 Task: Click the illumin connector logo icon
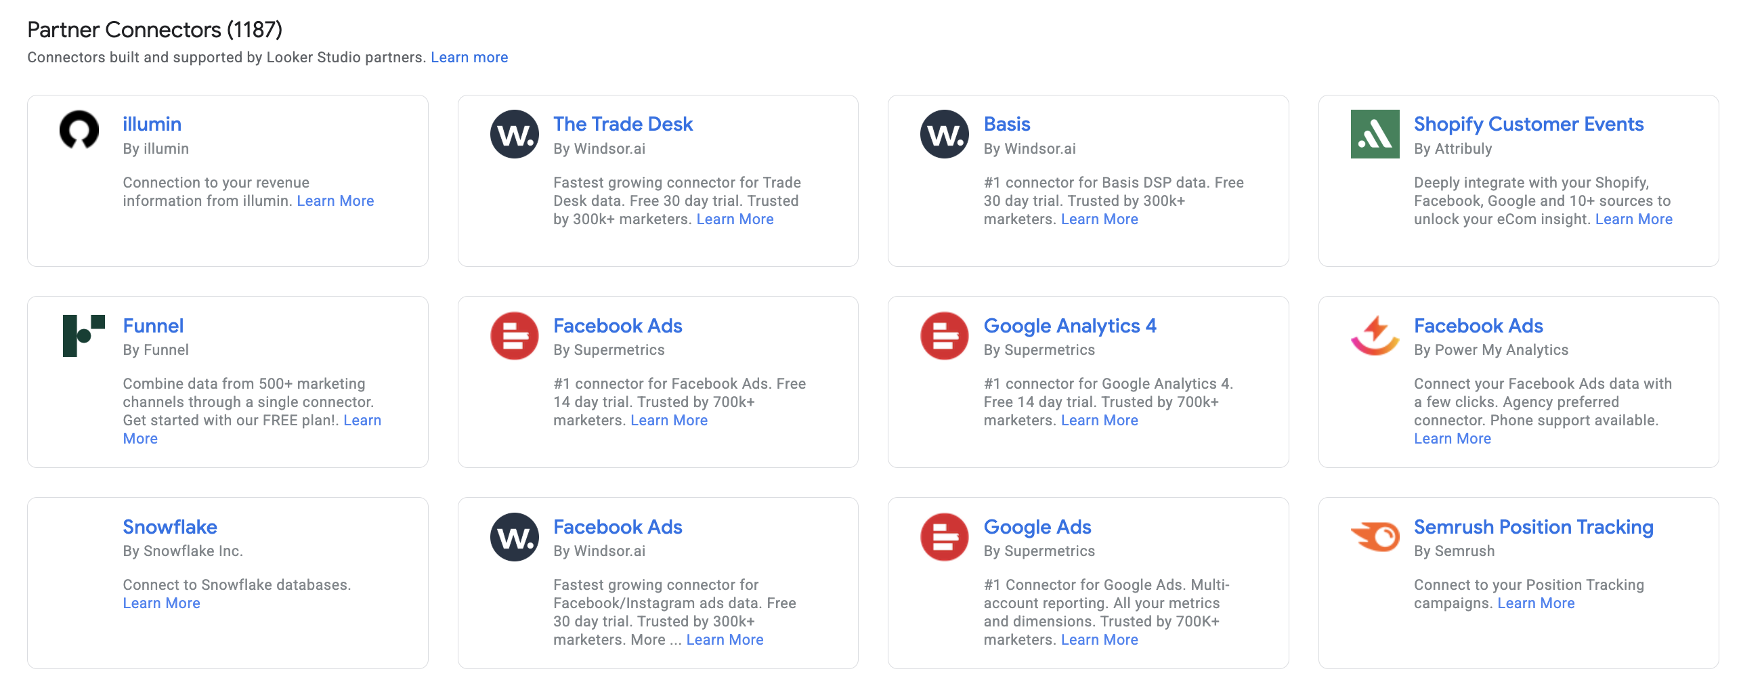point(79,129)
